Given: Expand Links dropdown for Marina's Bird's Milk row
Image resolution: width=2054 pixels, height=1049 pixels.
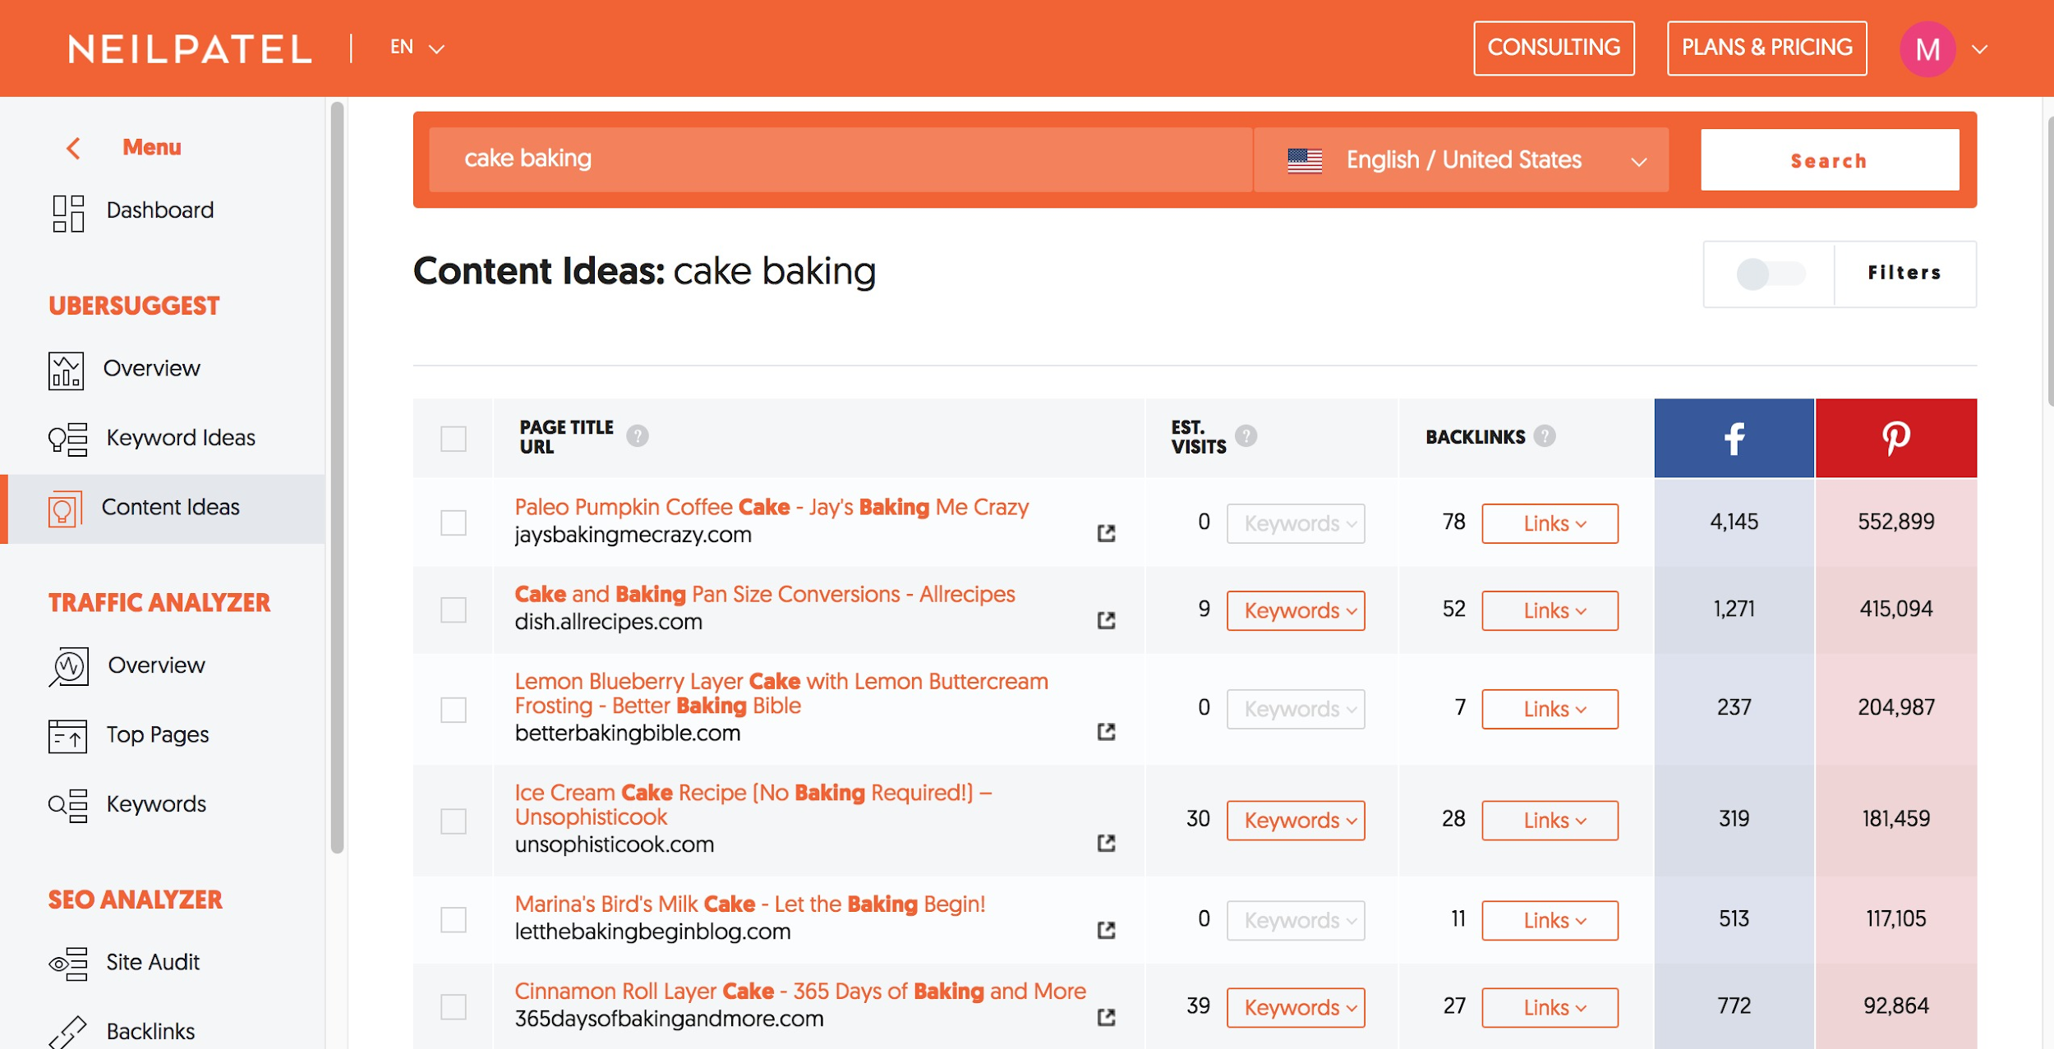Looking at the screenshot, I should [1550, 921].
